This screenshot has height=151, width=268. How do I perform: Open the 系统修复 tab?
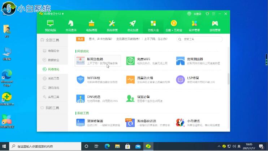[x=112, y=26]
